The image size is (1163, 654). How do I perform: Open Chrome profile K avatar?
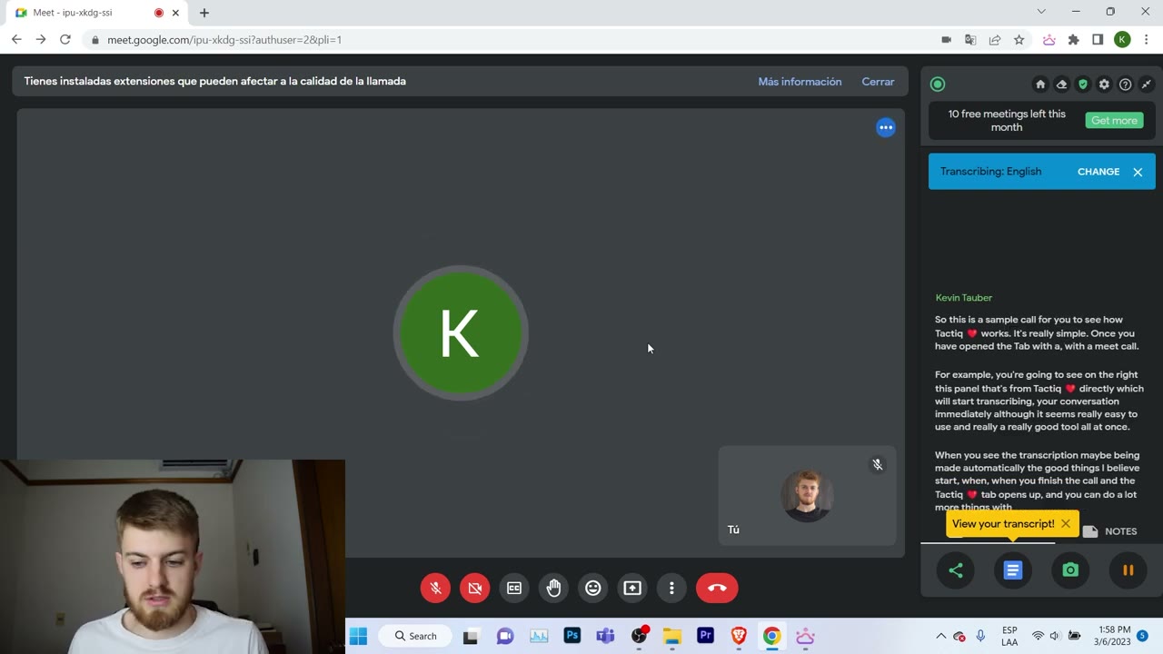(x=1122, y=40)
